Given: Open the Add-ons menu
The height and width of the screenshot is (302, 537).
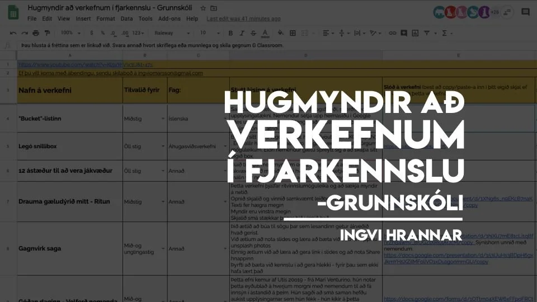Looking at the screenshot, I should (x=169, y=19).
